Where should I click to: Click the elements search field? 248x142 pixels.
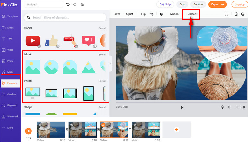[x=65, y=17]
